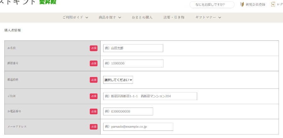This screenshot has width=283, height=138.
Task: Open the おまとめ購入 menu item
Action: [x=142, y=18]
